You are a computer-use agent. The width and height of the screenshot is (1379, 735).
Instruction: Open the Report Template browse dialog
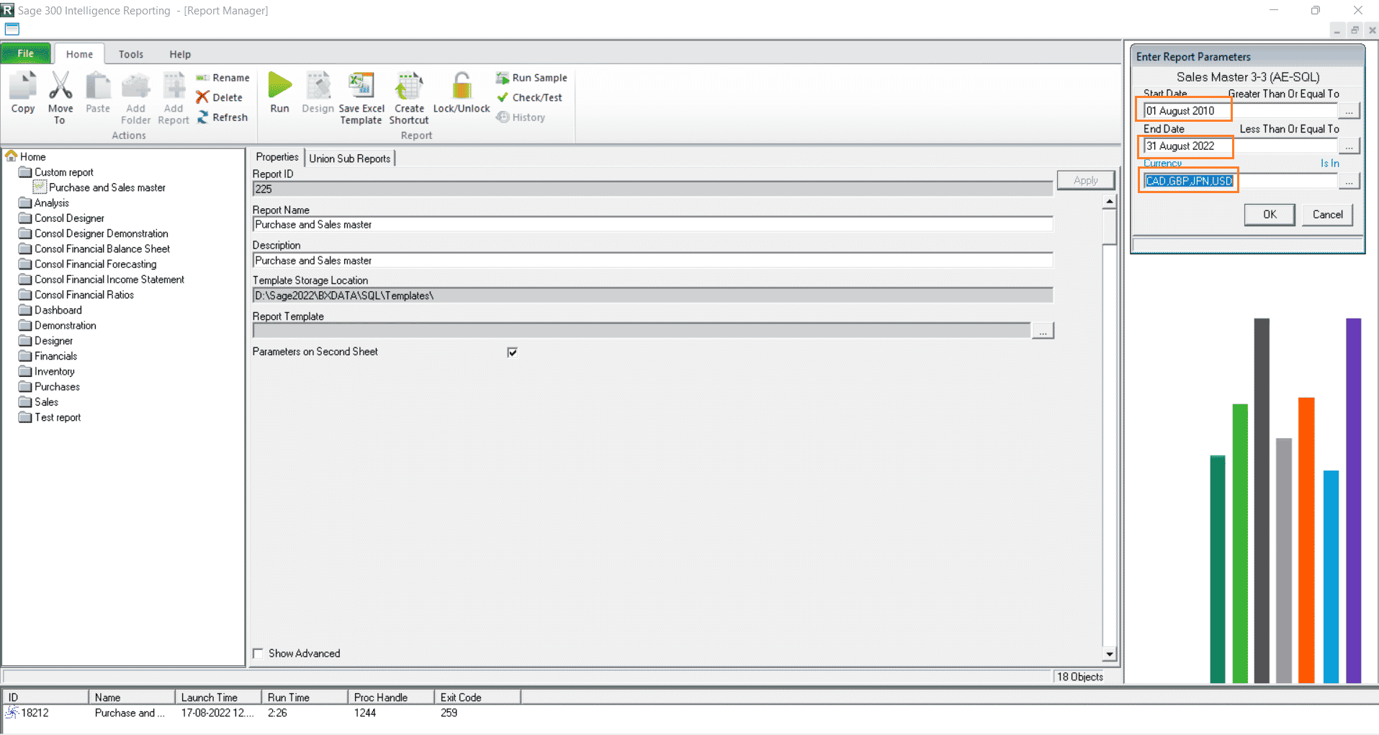tap(1043, 330)
